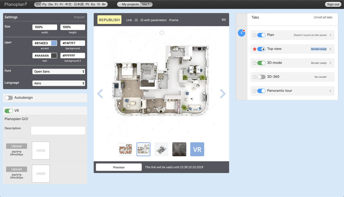Edit the width size field
The height and width of the screenshot is (197, 344).
click(45, 27)
